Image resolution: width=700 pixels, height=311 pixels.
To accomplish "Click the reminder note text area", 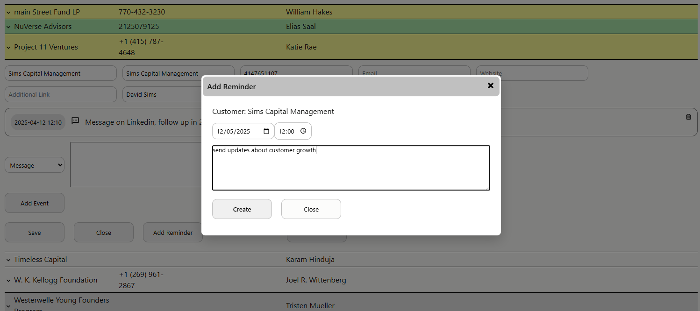I will click(351, 168).
